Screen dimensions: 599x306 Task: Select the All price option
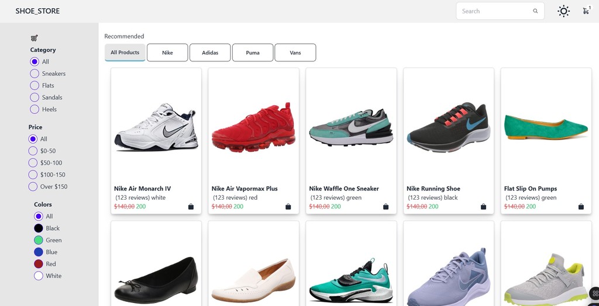[33, 139]
